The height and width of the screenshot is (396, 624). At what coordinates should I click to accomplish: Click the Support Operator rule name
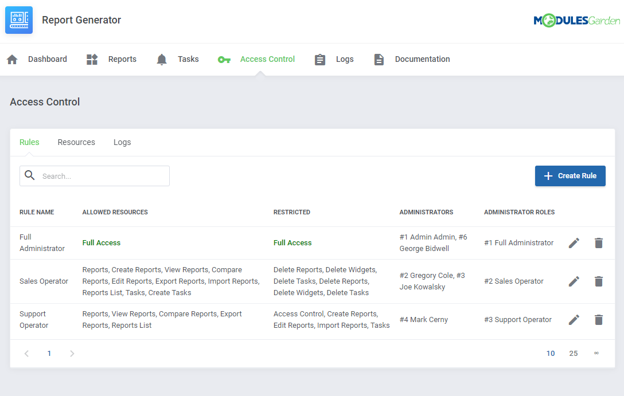[34, 320]
